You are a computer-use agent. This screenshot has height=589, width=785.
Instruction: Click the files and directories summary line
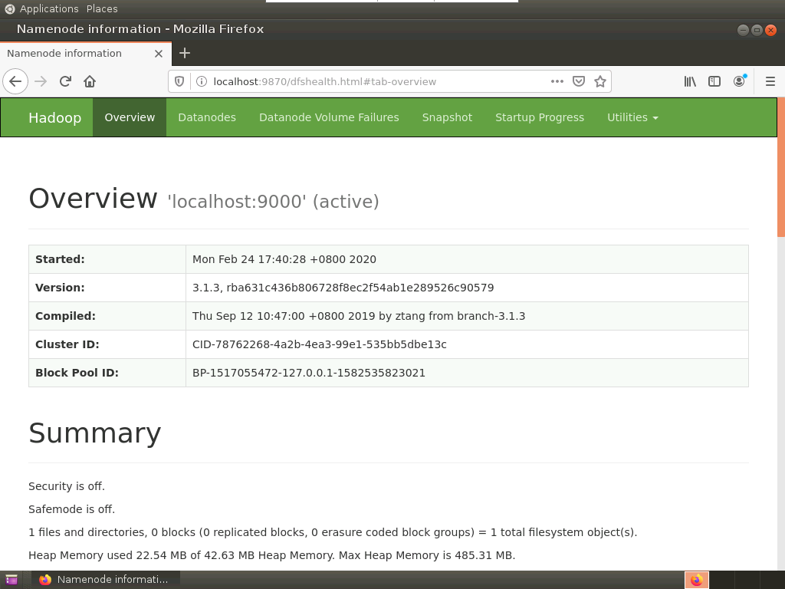tap(333, 532)
